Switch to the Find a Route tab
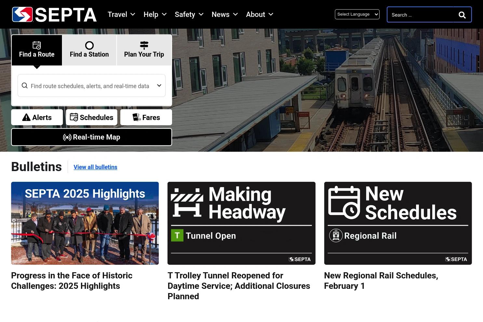Image resolution: width=483 pixels, height=322 pixels. 37,50
